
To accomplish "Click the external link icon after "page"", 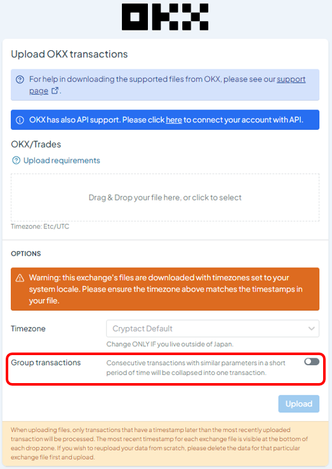I will point(55,90).
